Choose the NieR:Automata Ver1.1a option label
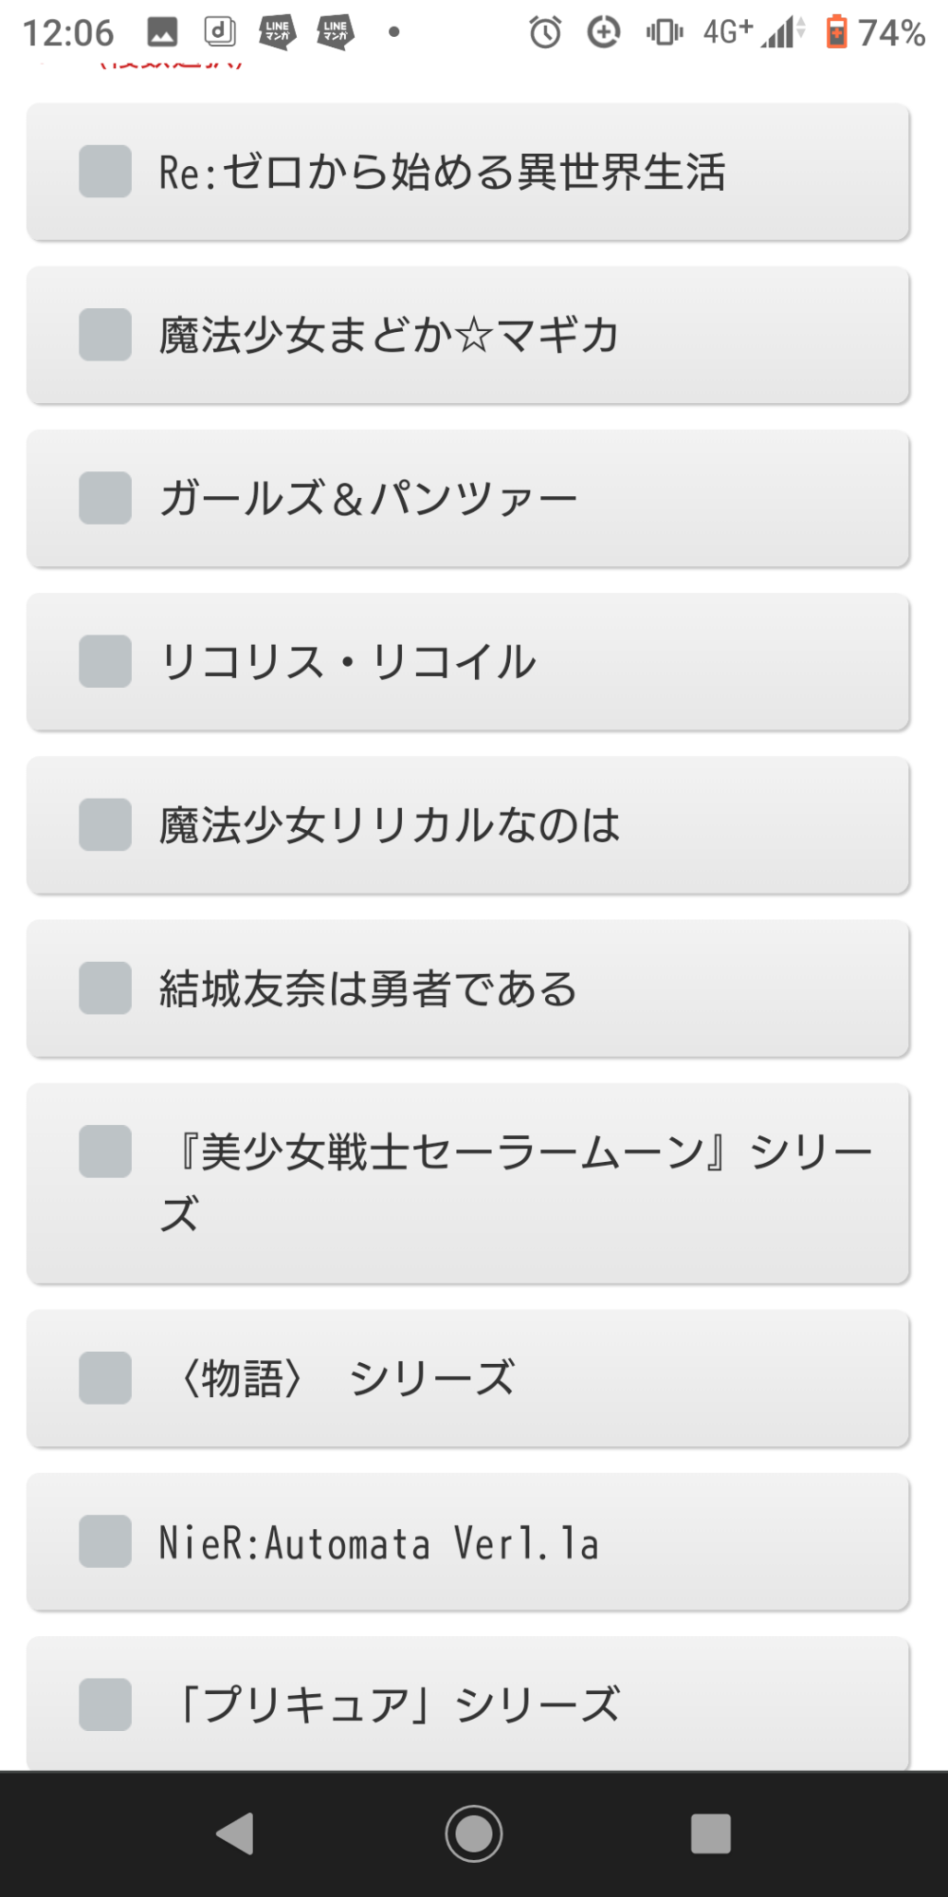The image size is (948, 1897). (379, 1542)
